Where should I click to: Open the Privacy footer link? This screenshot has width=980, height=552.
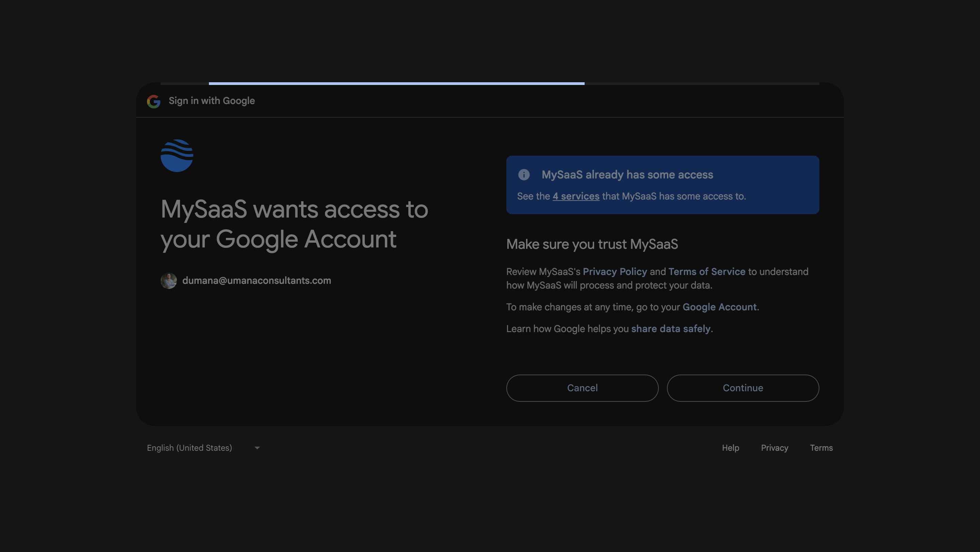point(774,448)
